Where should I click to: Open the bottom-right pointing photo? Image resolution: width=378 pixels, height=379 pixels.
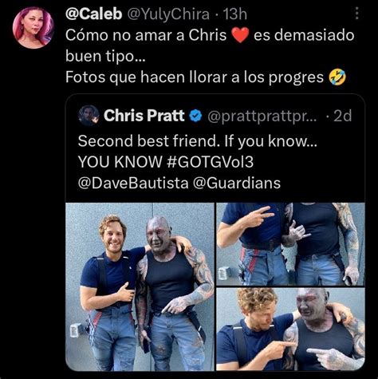click(290, 330)
